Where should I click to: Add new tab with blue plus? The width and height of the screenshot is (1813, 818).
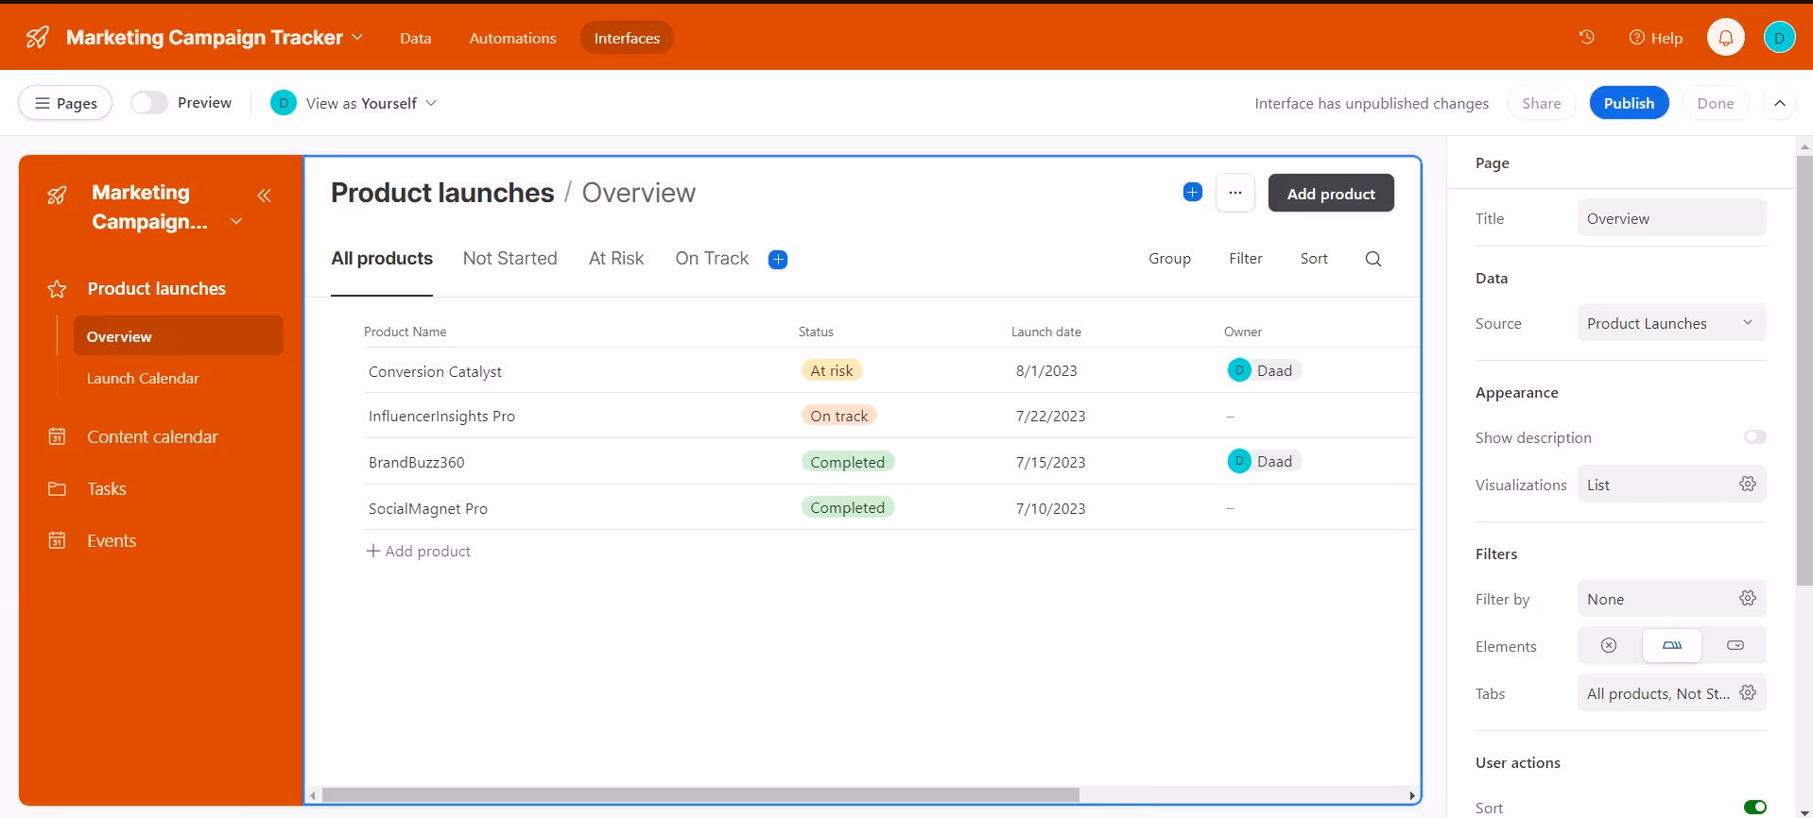(778, 260)
